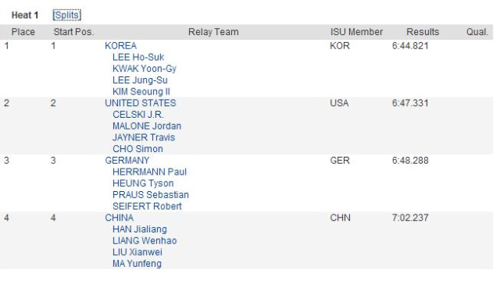500x298 pixels.
Task: Click JAYNER Travis link
Action: (144, 137)
